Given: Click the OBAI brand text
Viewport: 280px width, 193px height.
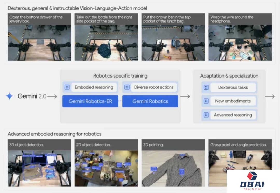Looking at the screenshot, I should point(252,184).
